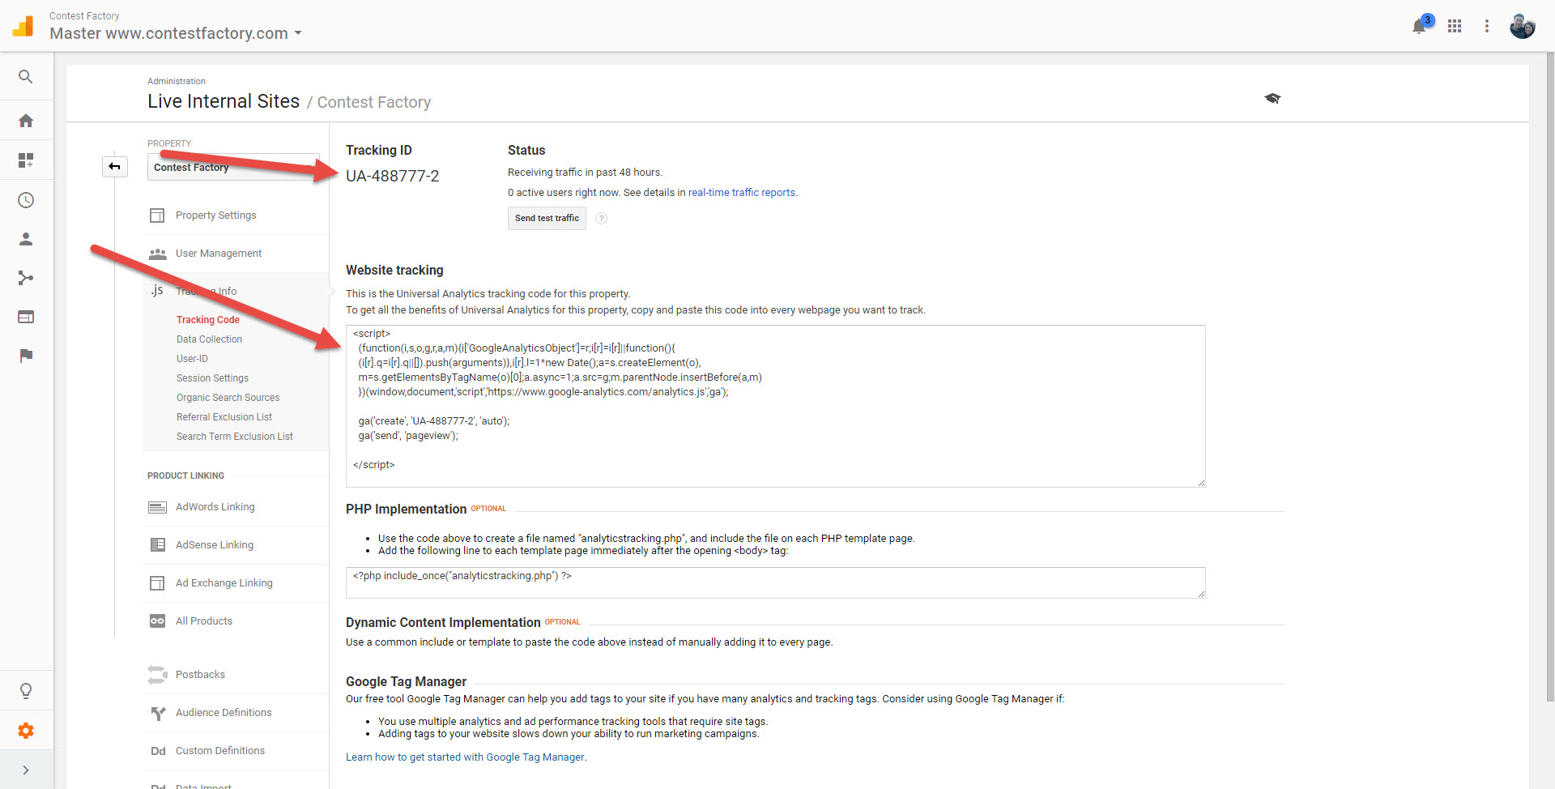
Task: Open Learn how to get started with Google Tag Manager
Action: click(x=465, y=757)
